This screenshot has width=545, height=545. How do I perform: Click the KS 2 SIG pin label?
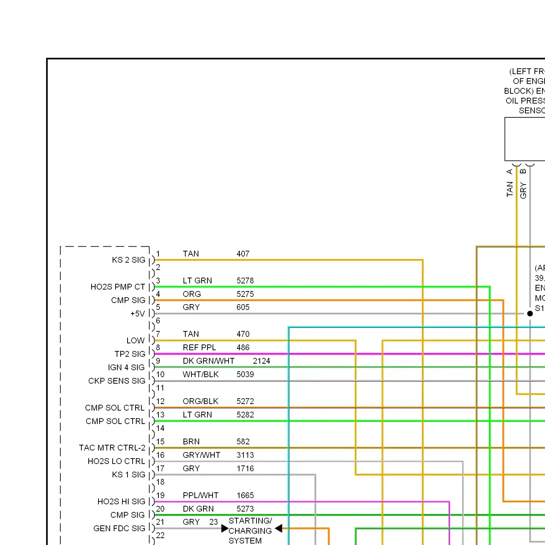129,260
